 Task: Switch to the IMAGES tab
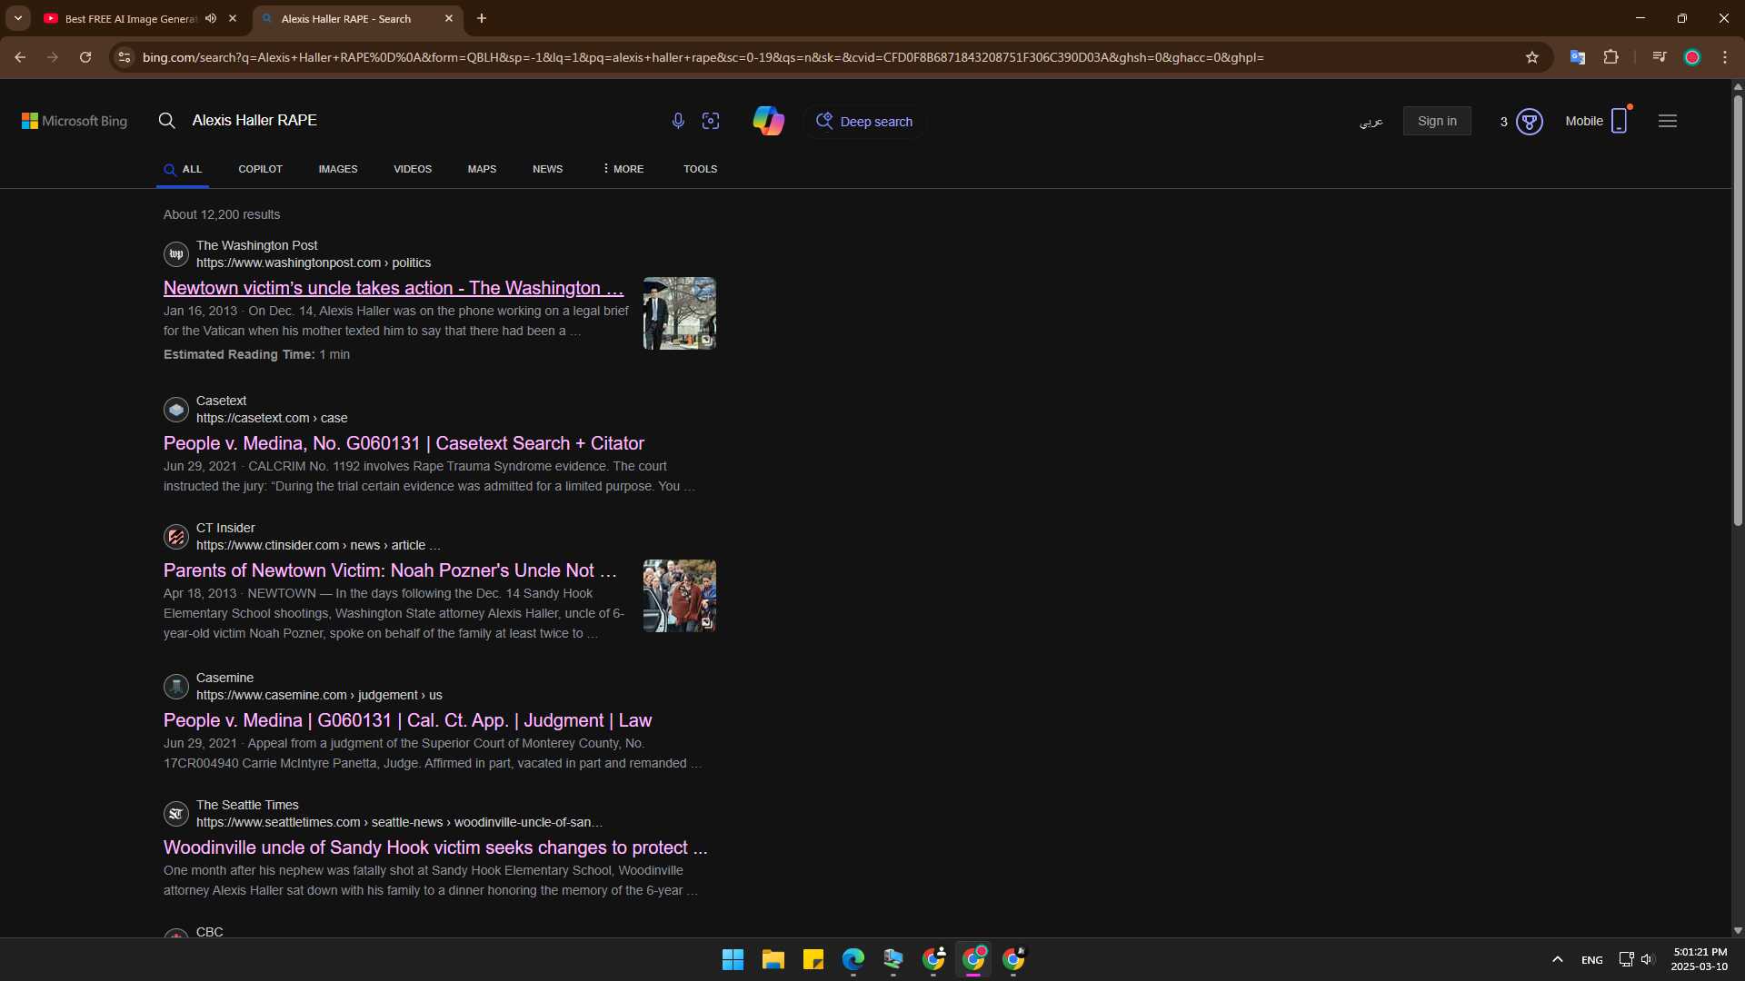click(338, 169)
